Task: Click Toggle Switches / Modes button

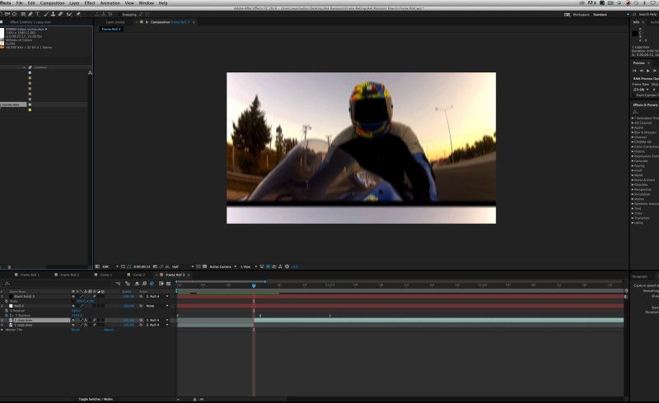Action: pos(96,399)
